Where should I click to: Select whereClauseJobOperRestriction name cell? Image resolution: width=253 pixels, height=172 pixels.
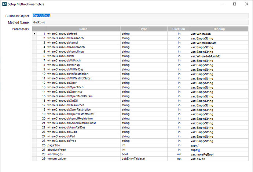[x=83, y=109]
